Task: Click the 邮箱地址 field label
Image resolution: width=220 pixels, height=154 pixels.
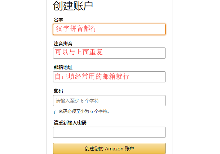Action: pos(63,67)
